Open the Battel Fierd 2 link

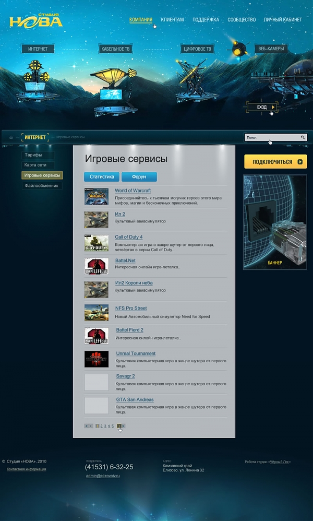(130, 330)
